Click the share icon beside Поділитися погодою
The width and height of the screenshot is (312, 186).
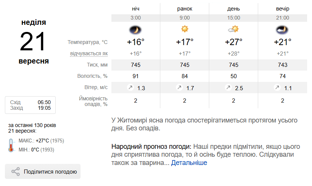tap(15, 172)
